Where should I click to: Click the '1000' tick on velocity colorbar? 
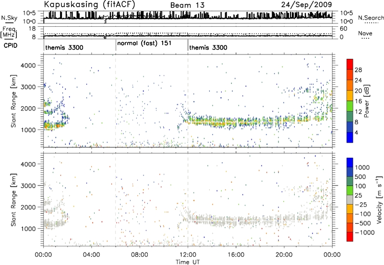click(x=362, y=167)
